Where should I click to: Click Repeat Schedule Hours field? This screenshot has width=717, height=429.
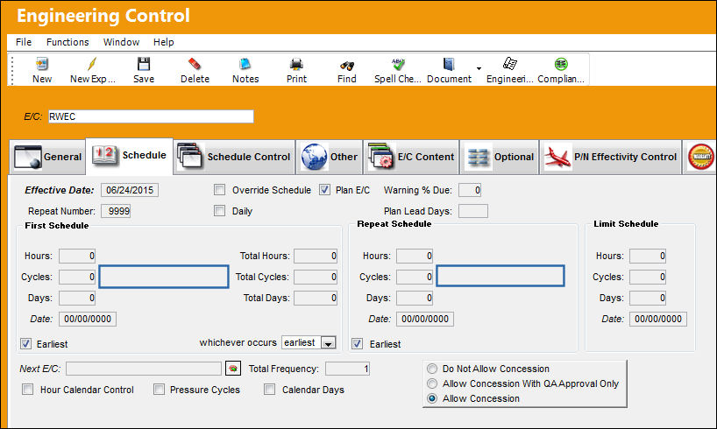415,256
